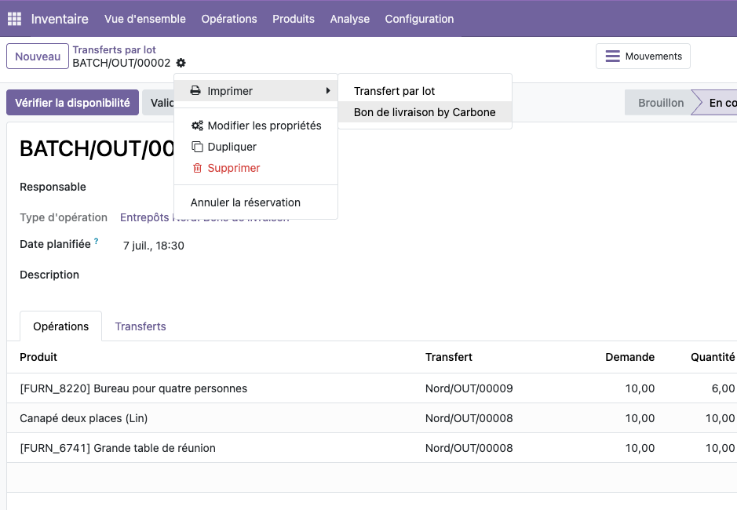Screen dimensions: 737x510
Task: Click the Date planifiée value 7 juil., 18:30
Action: 154,246
